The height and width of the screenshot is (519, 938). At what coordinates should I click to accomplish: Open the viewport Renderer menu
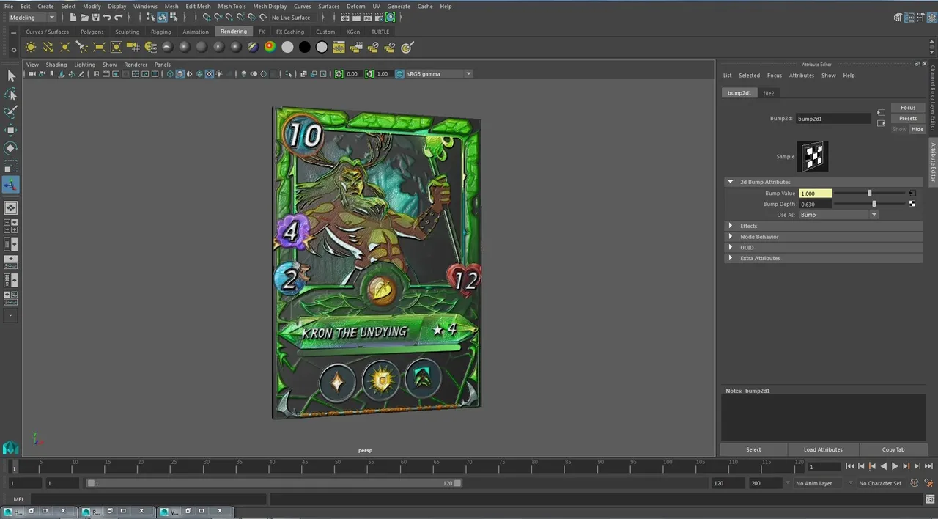pyautogui.click(x=136, y=65)
